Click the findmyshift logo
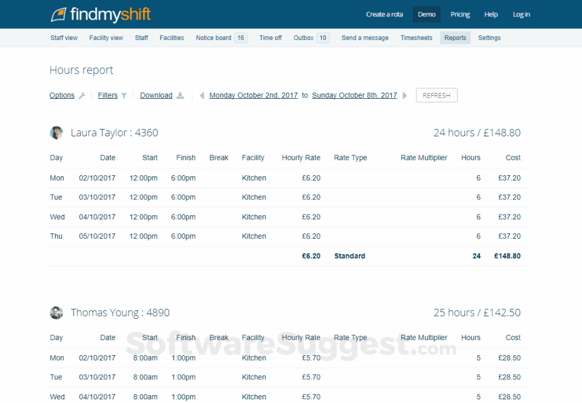Image resolution: width=582 pixels, height=403 pixels. pos(101,13)
